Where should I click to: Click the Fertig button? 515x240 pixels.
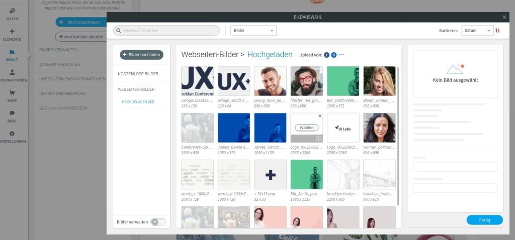pos(484,220)
